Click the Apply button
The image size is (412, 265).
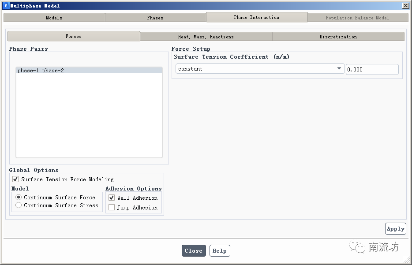(x=395, y=229)
